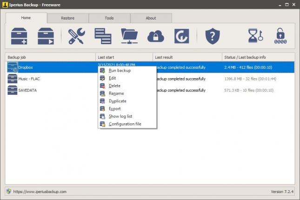
Task: Choose Edit from context menu
Action: [127, 78]
